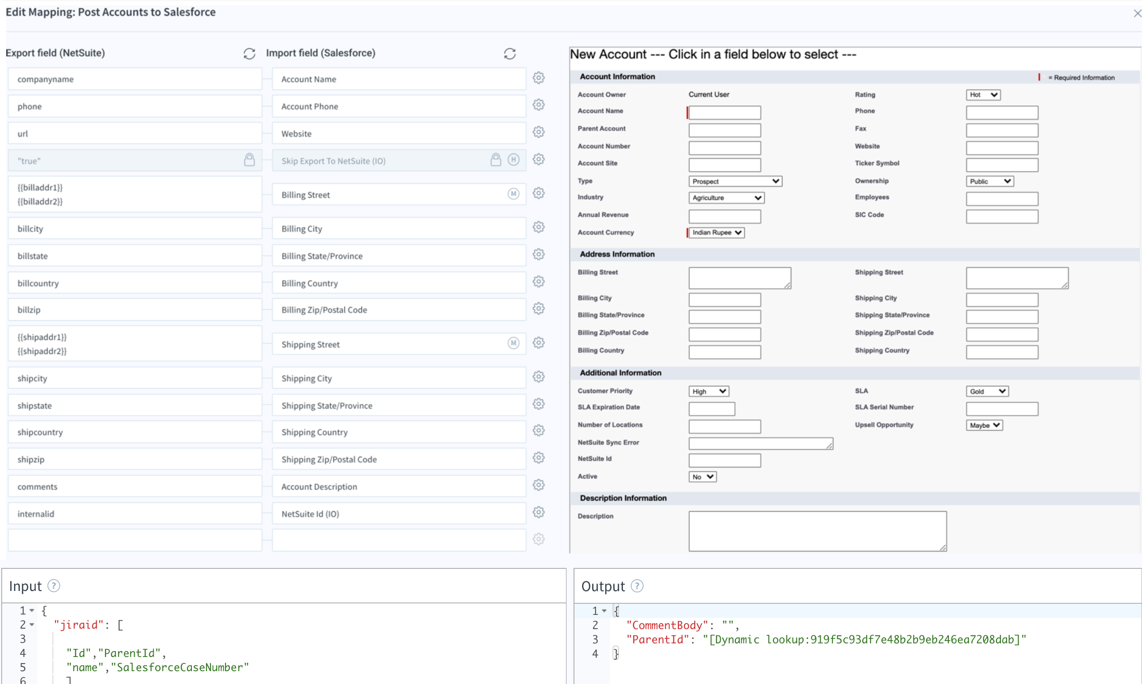Click the Website import field
The image size is (1142, 684).
click(399, 133)
